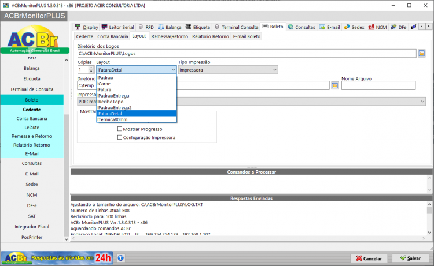This screenshot has height=266, width=434.
Task: Select Integrador Fiscal in sidebar
Action: 32,227
